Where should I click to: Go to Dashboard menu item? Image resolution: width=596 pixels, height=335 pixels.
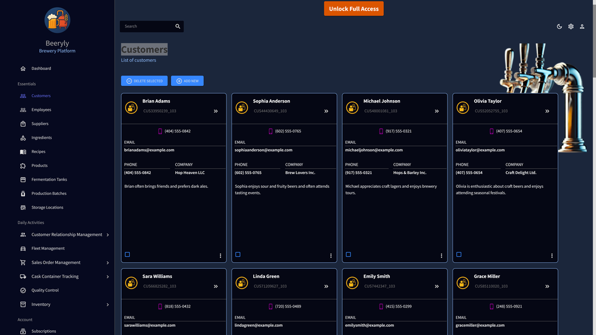(41, 69)
